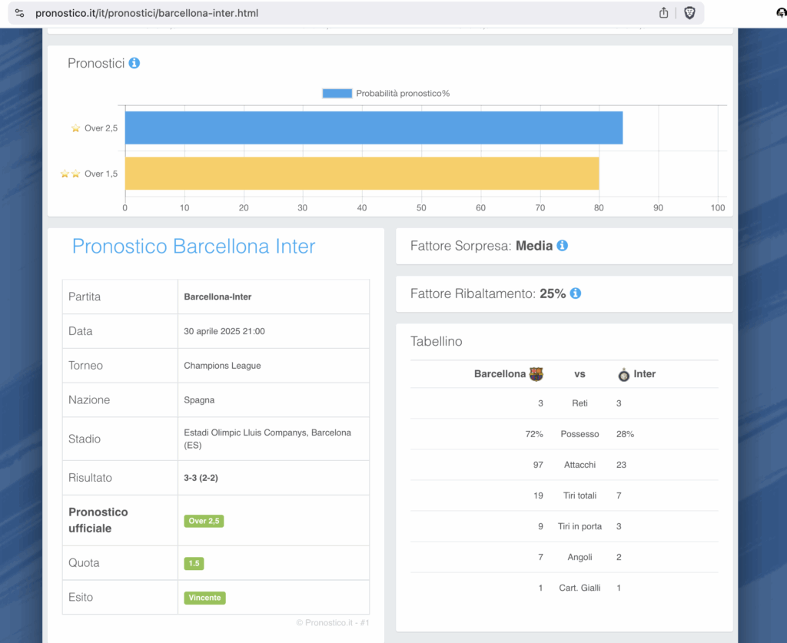The height and width of the screenshot is (643, 787).
Task: Click the info icon next to Fattore Sorpresa
Action: pyautogui.click(x=562, y=246)
